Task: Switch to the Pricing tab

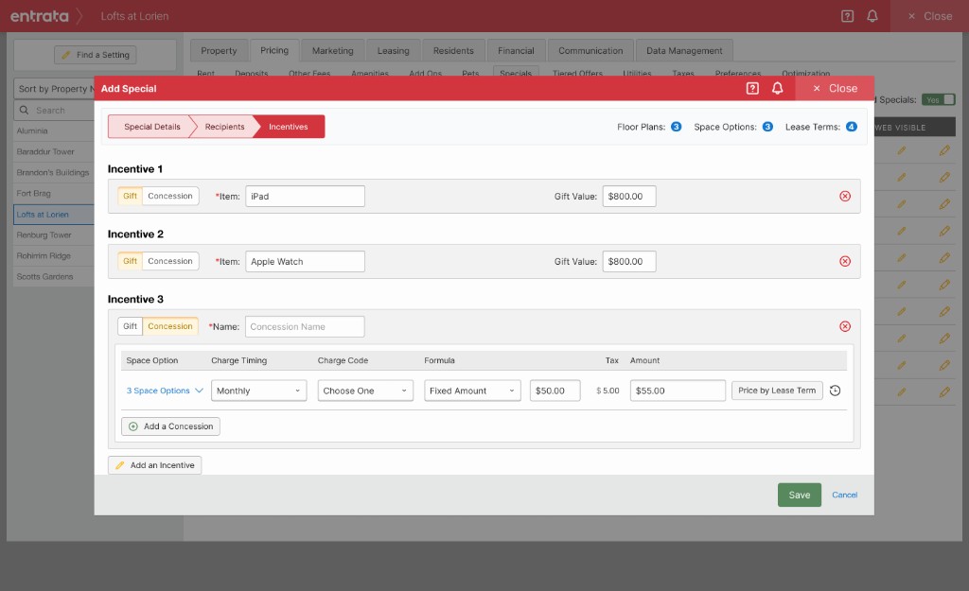Action: [x=274, y=51]
